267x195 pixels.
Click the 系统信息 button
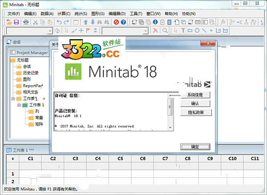195,95
